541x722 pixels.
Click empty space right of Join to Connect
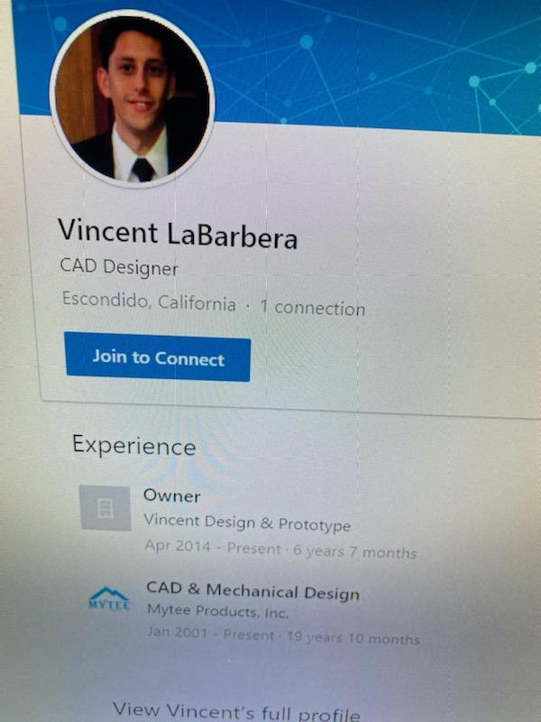click(x=379, y=361)
